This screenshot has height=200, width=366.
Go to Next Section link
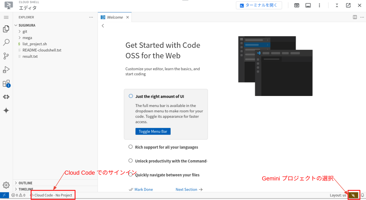(189, 189)
